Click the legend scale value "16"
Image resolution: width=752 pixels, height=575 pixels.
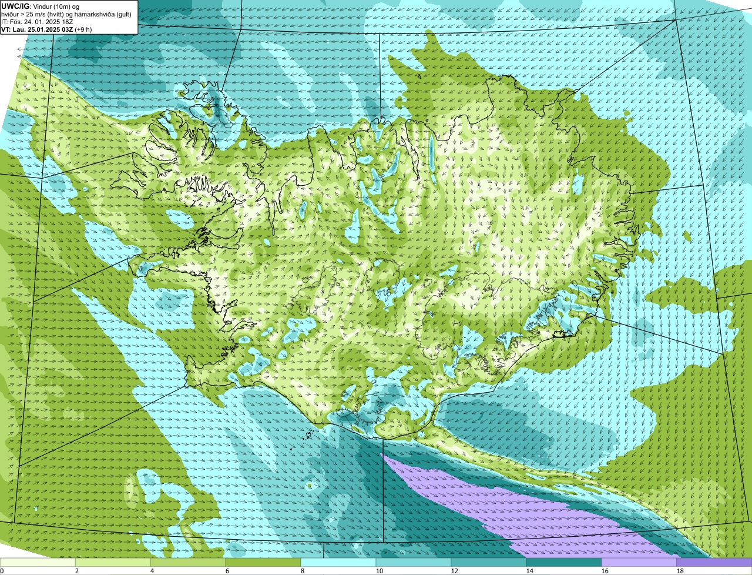pyautogui.click(x=605, y=571)
